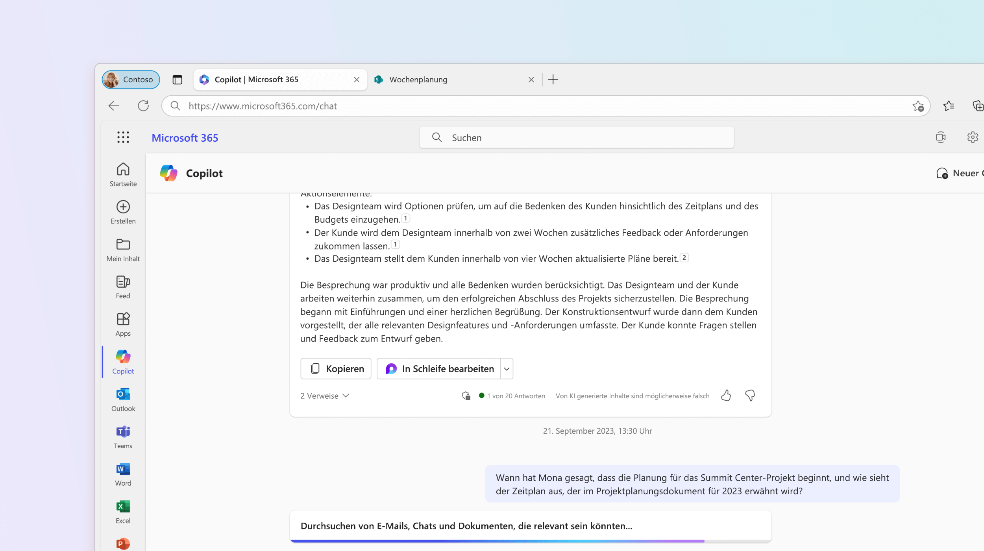The height and width of the screenshot is (551, 984).
Task: Switch to Copilot | Microsoft 365 tab
Action: pyautogui.click(x=280, y=80)
